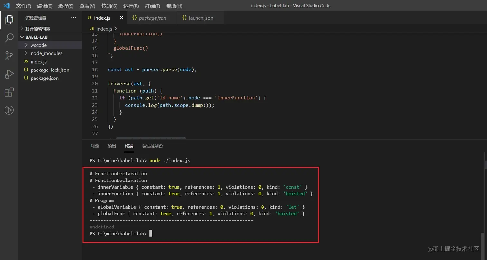Switch to the 调试控制台 panel tab

(x=153, y=146)
